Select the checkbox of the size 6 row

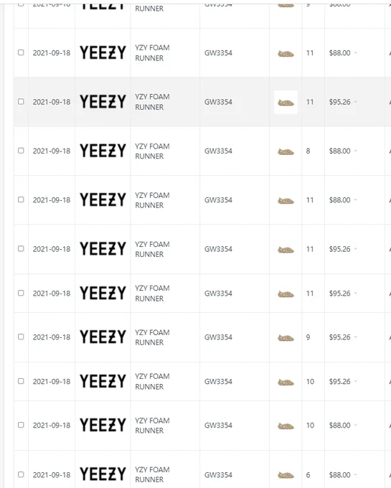point(21,474)
